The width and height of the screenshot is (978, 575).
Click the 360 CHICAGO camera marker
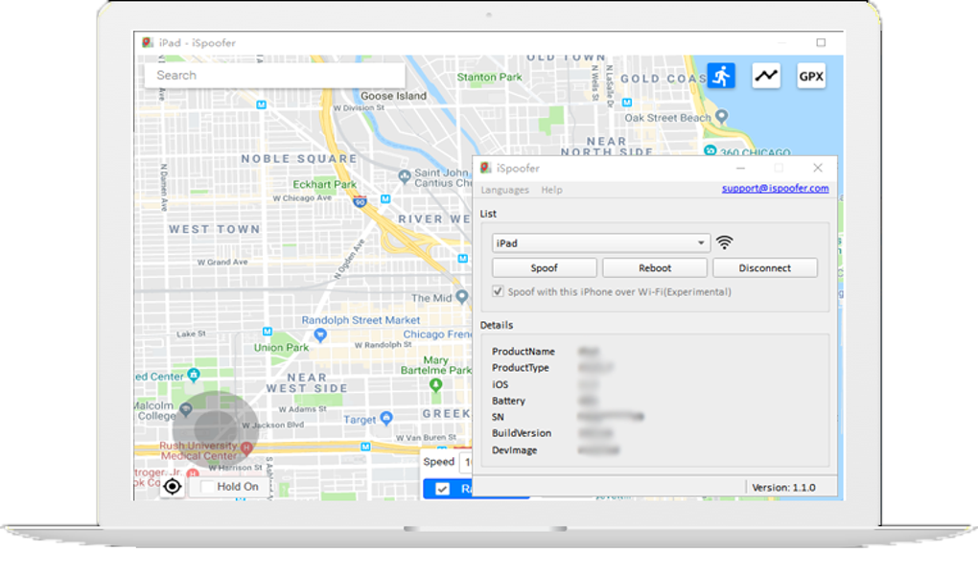pyautogui.click(x=710, y=150)
